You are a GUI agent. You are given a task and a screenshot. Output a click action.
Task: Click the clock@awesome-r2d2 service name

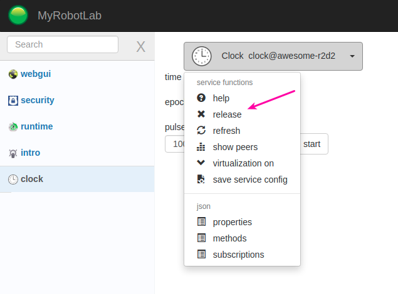tap(291, 56)
